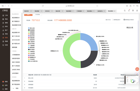The height and width of the screenshot is (91, 140).
Task: Close the 库存状况 tab
Action: point(52,11)
